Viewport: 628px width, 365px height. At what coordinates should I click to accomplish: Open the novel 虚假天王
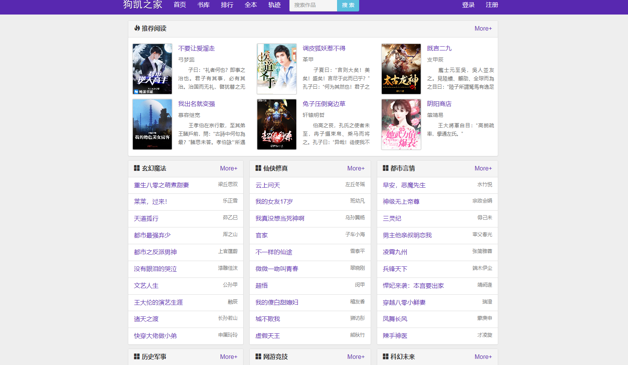(x=268, y=336)
